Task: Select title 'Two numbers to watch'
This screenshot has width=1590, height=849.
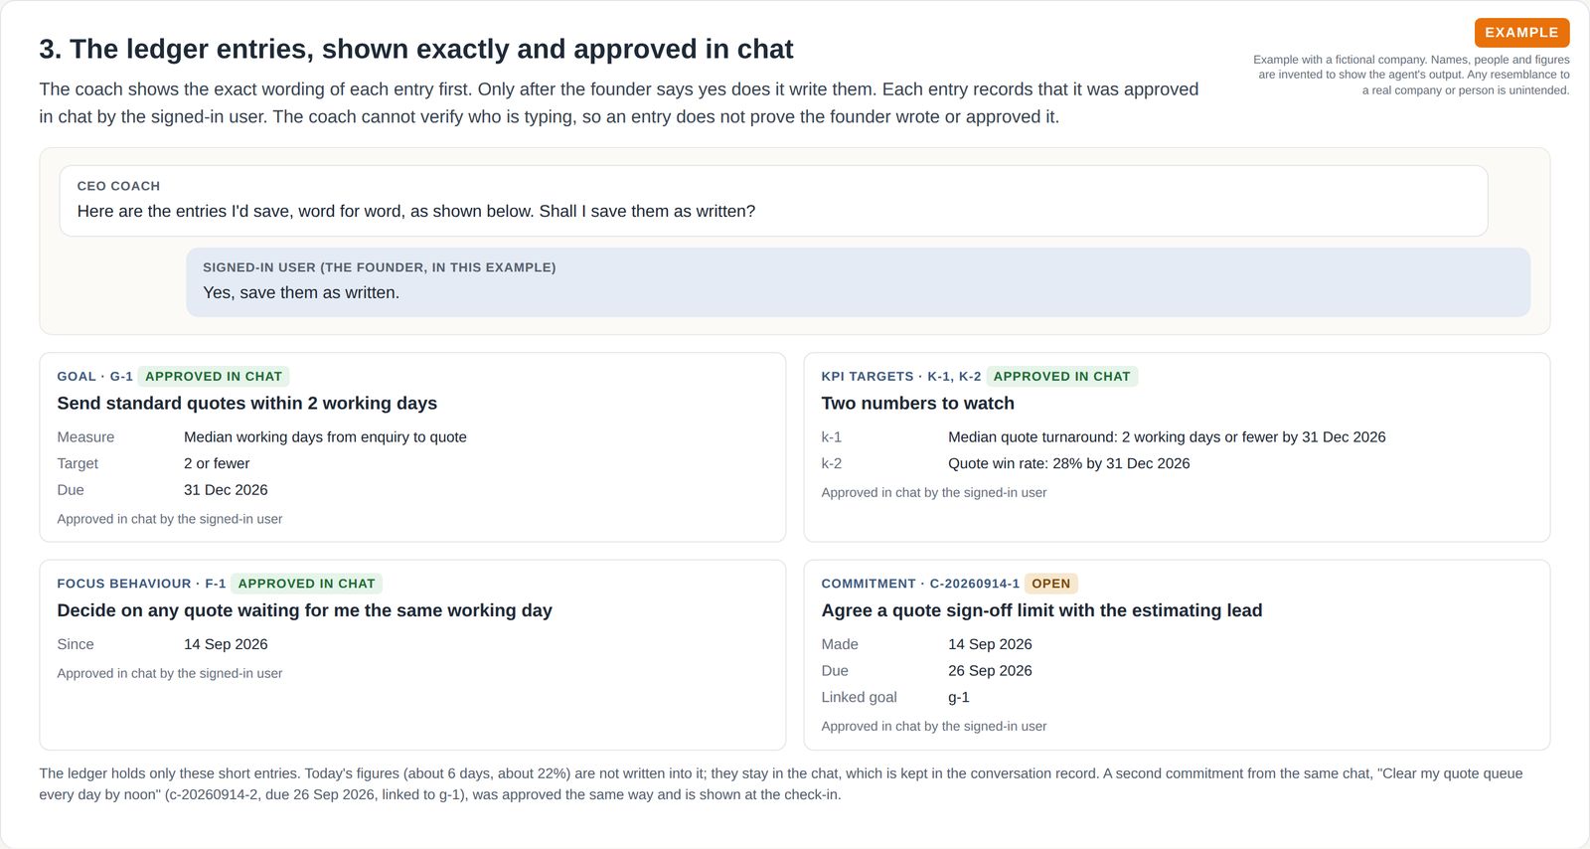Action: click(917, 403)
